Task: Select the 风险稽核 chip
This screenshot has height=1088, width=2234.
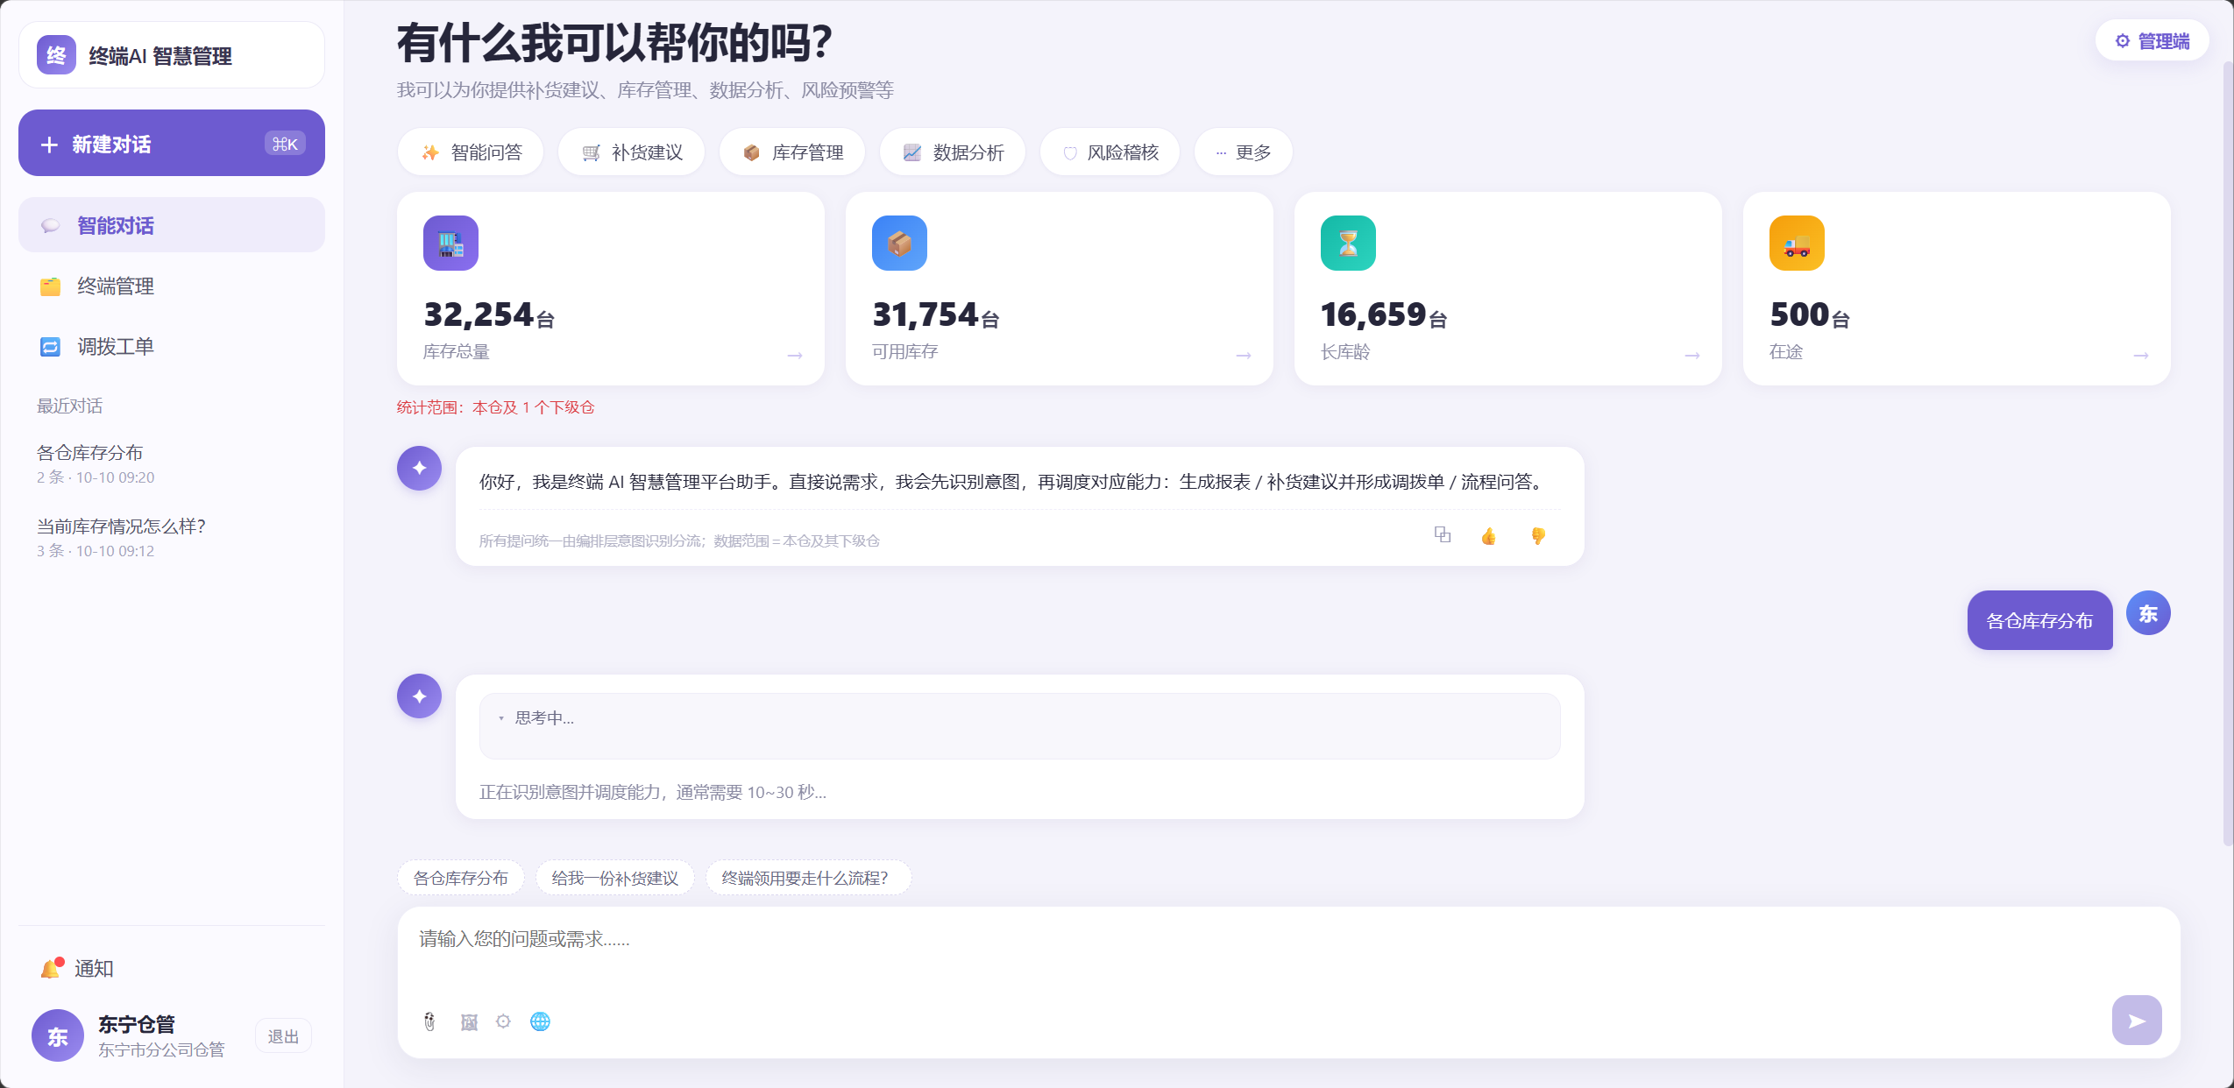Action: pyautogui.click(x=1110, y=152)
